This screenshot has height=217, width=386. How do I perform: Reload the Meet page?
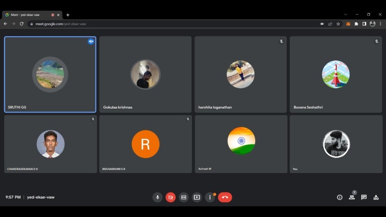click(22, 24)
